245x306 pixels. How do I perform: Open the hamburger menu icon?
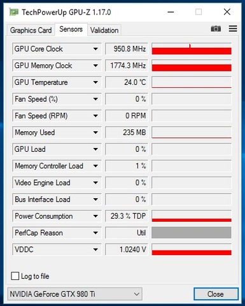click(233, 29)
